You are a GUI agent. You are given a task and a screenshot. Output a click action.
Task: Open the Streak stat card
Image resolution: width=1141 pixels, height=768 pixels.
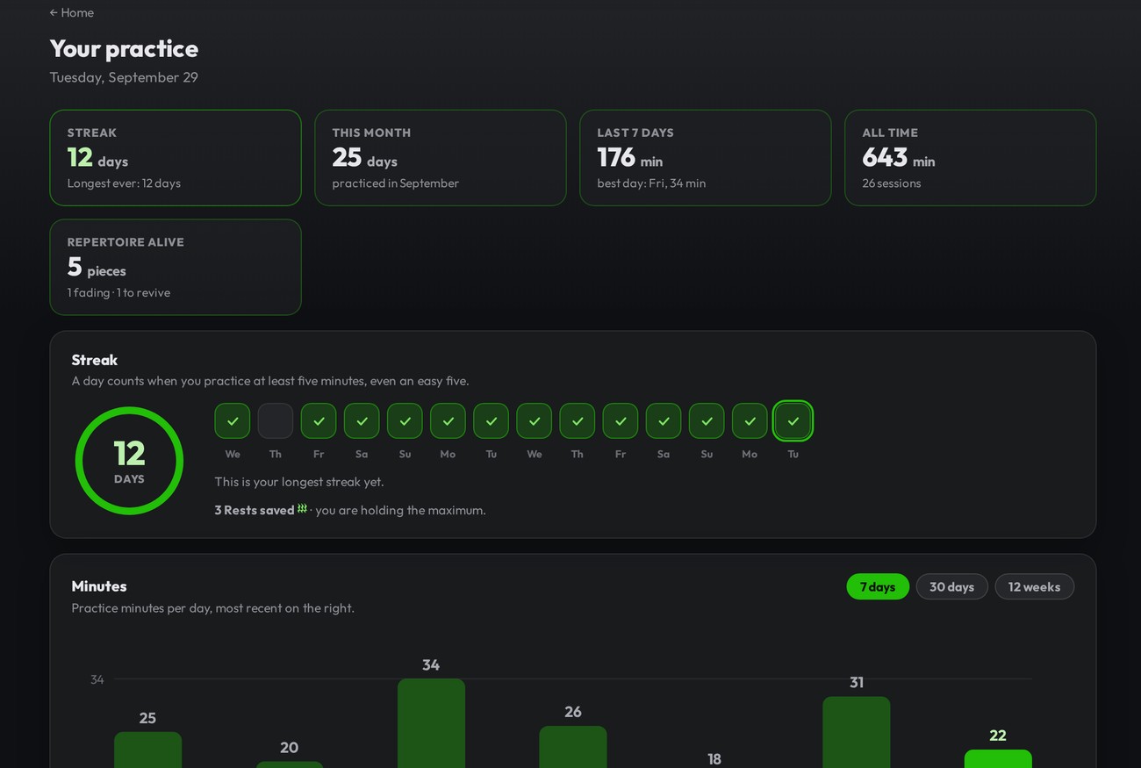tap(176, 158)
